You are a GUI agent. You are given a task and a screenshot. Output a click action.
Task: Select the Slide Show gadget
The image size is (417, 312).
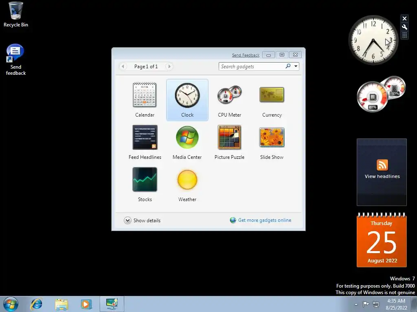point(272,137)
